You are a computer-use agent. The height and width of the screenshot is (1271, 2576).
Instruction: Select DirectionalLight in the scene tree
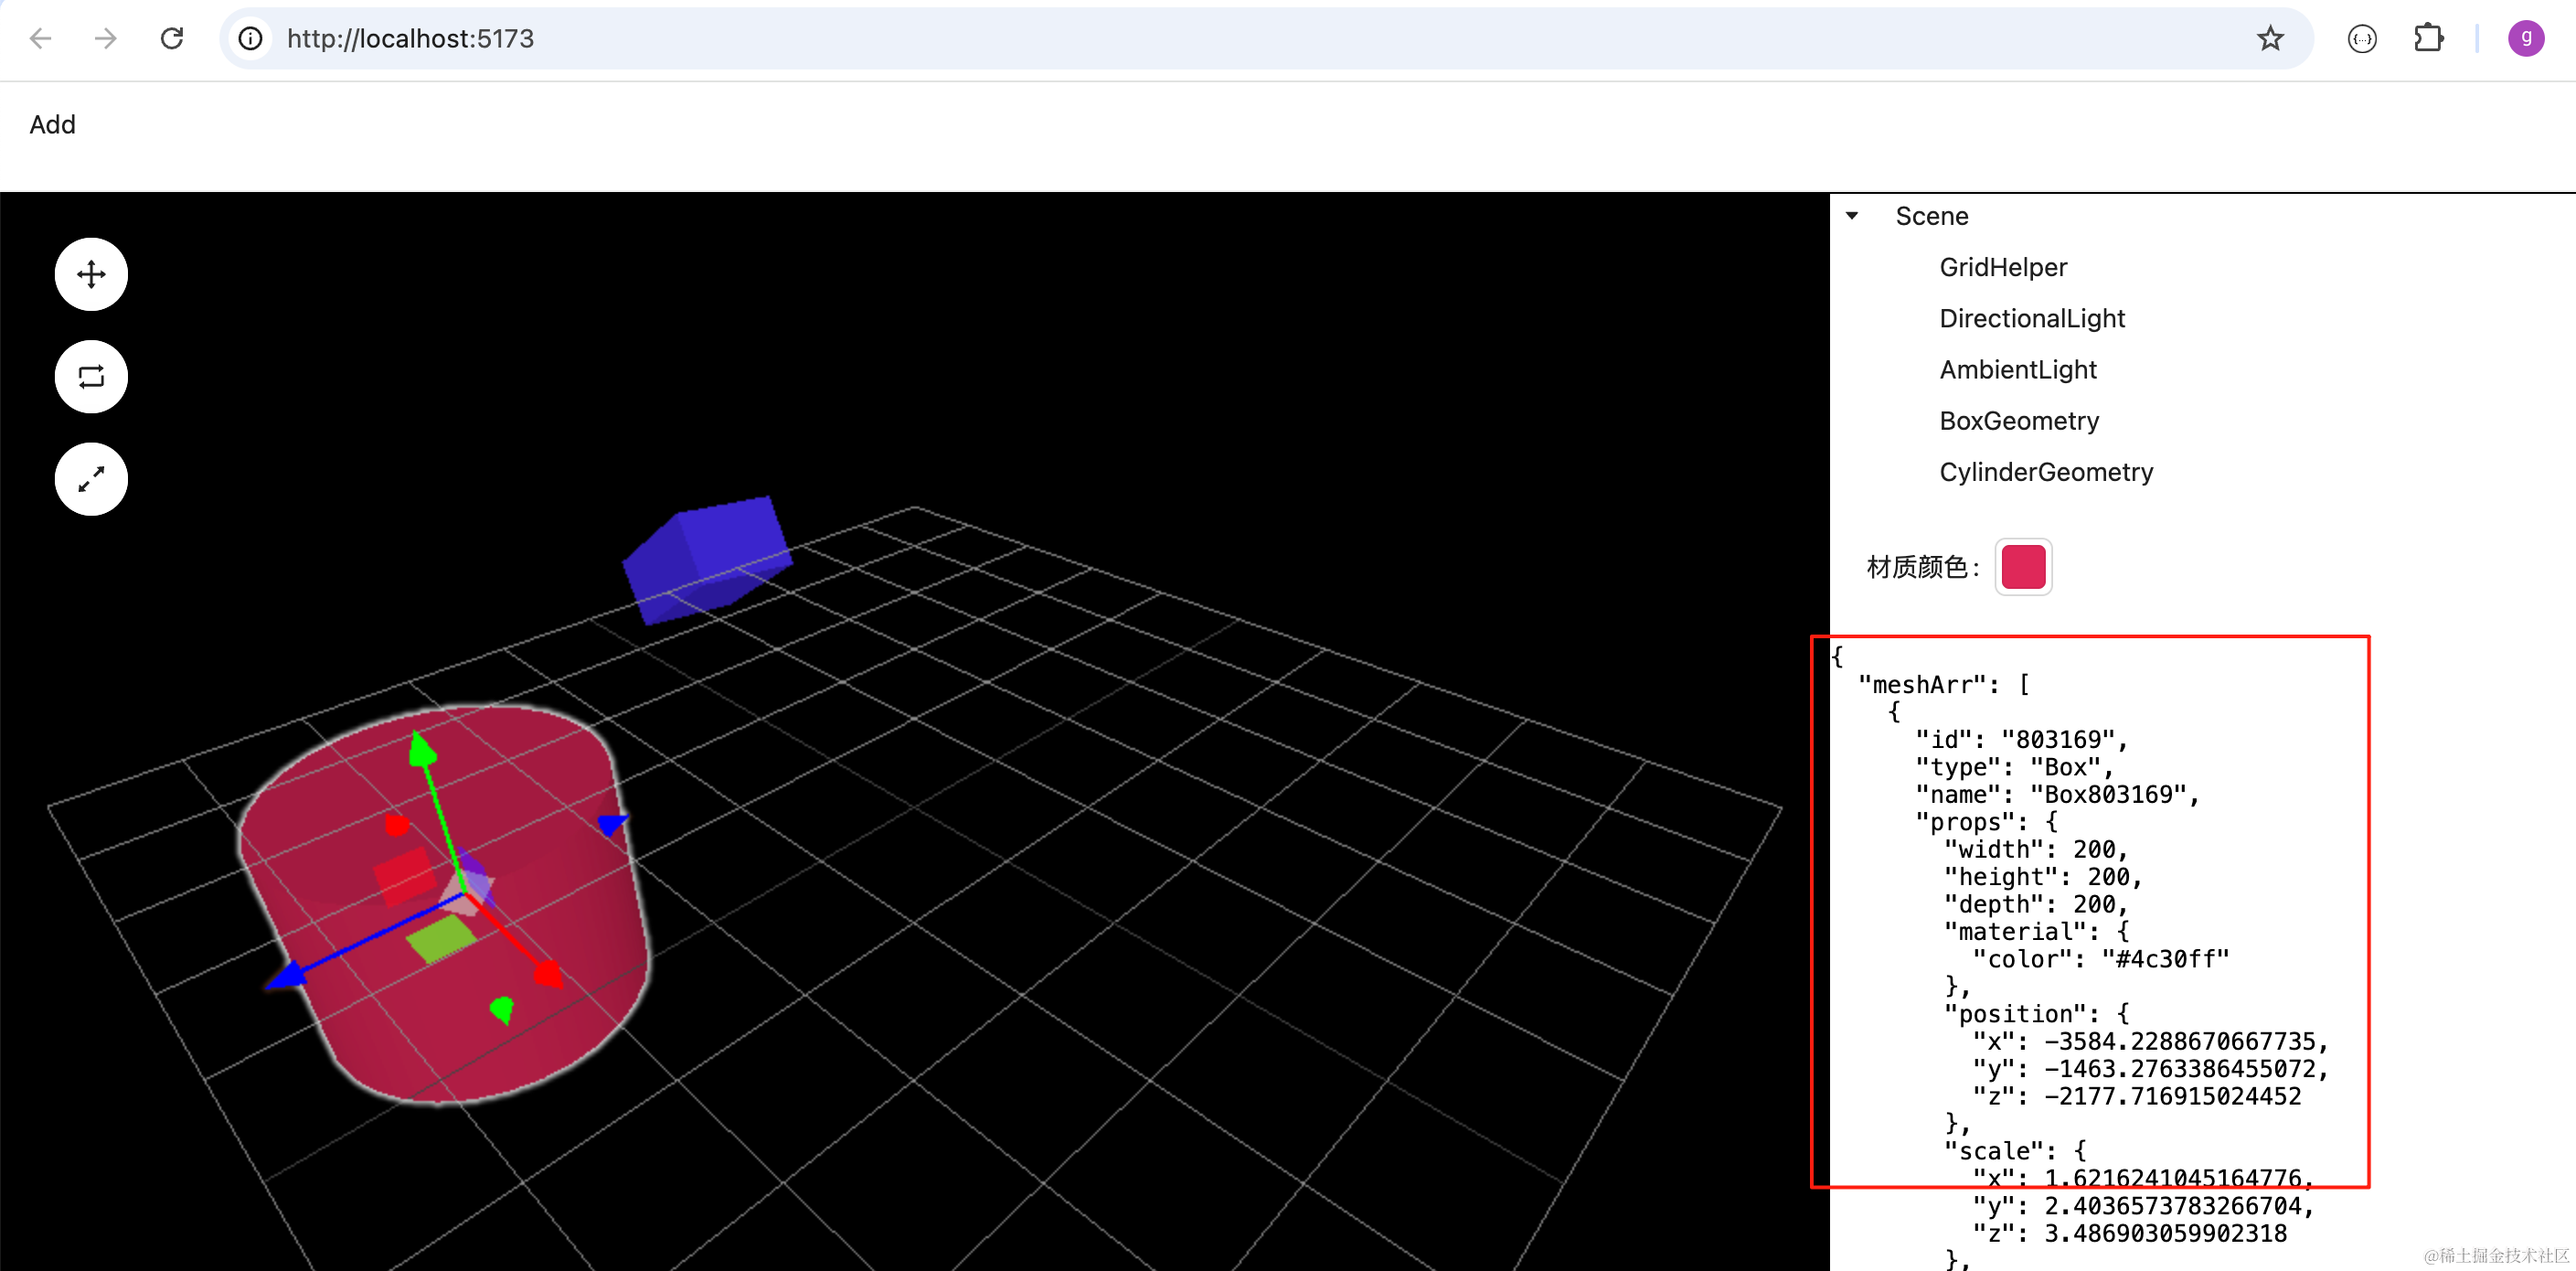click(2032, 318)
